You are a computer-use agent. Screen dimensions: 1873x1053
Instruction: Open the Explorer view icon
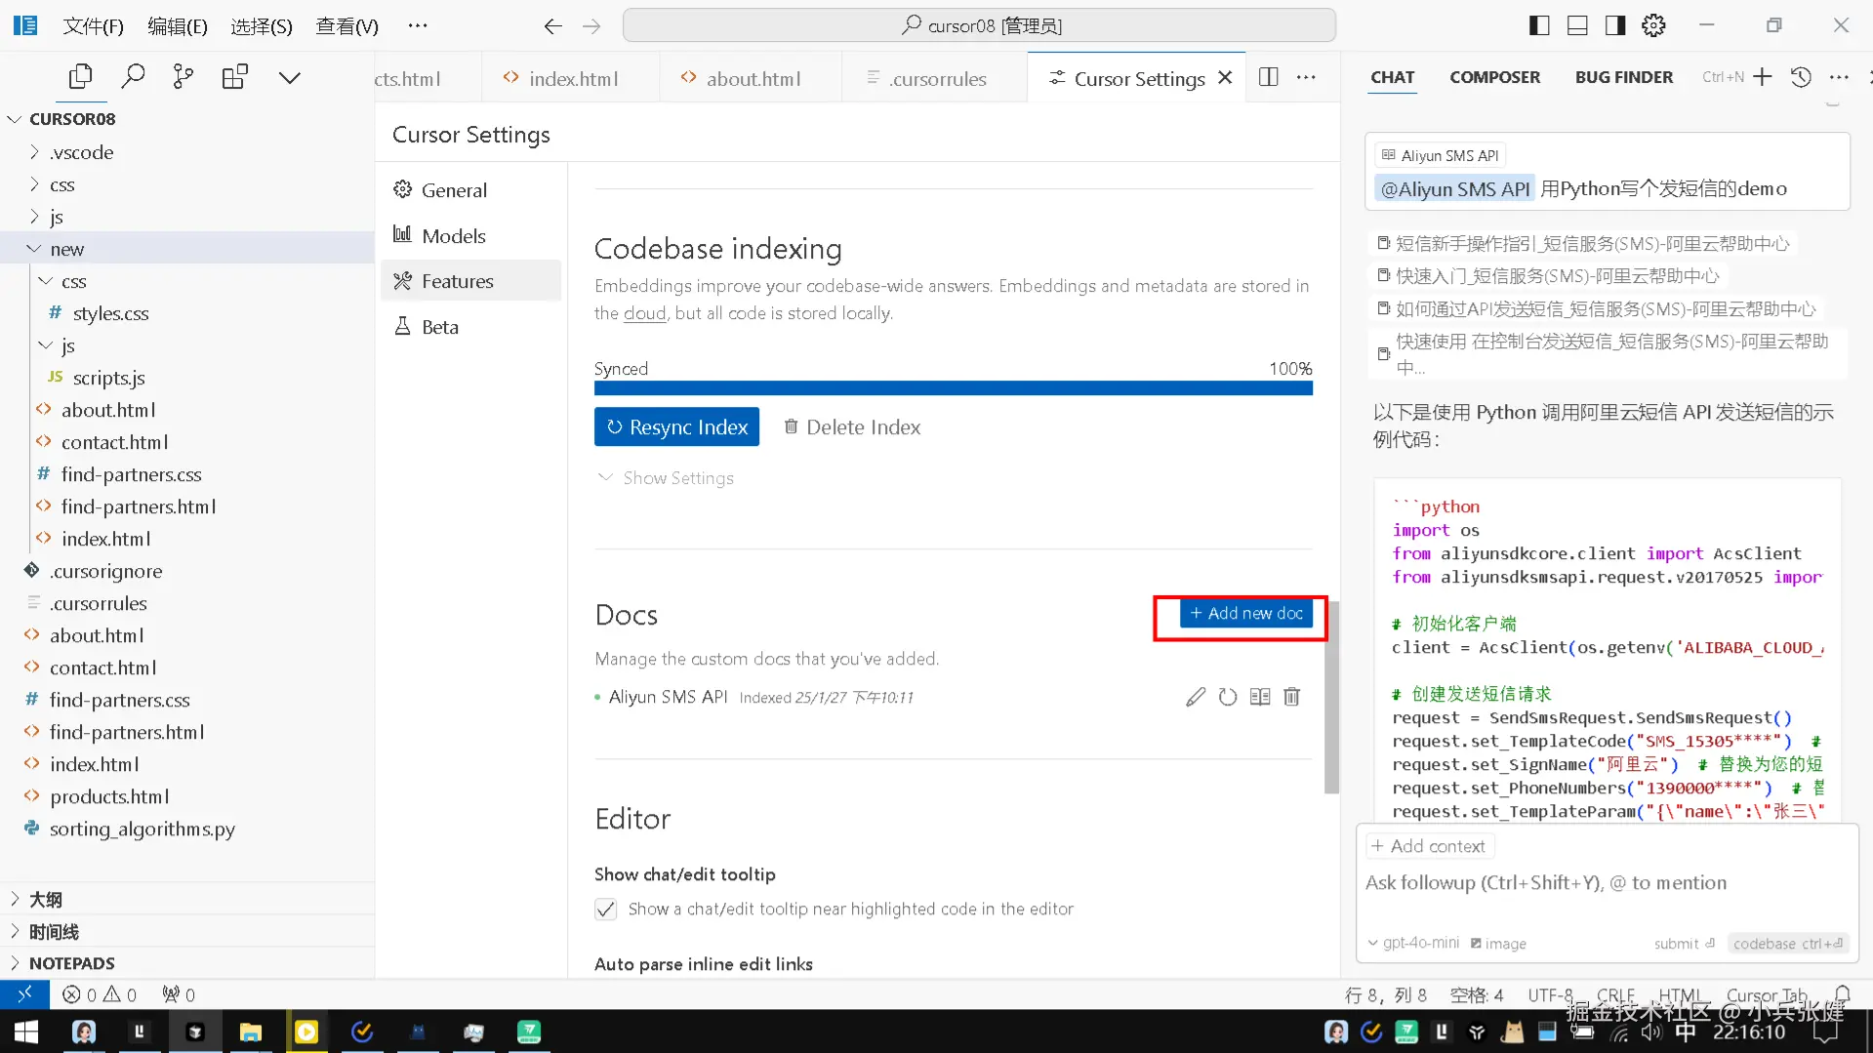(x=80, y=77)
